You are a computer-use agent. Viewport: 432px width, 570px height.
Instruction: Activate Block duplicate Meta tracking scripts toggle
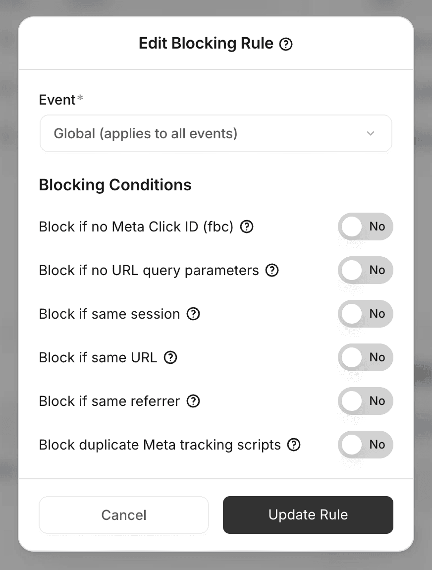coord(366,445)
